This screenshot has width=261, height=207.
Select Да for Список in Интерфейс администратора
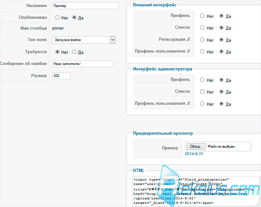pyautogui.click(x=221, y=92)
